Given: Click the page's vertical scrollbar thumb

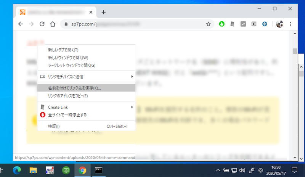Looking at the screenshot, I should [295, 51].
